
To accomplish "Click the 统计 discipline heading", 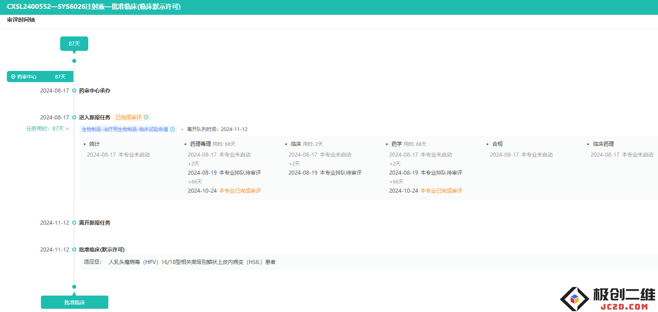I will (x=95, y=144).
